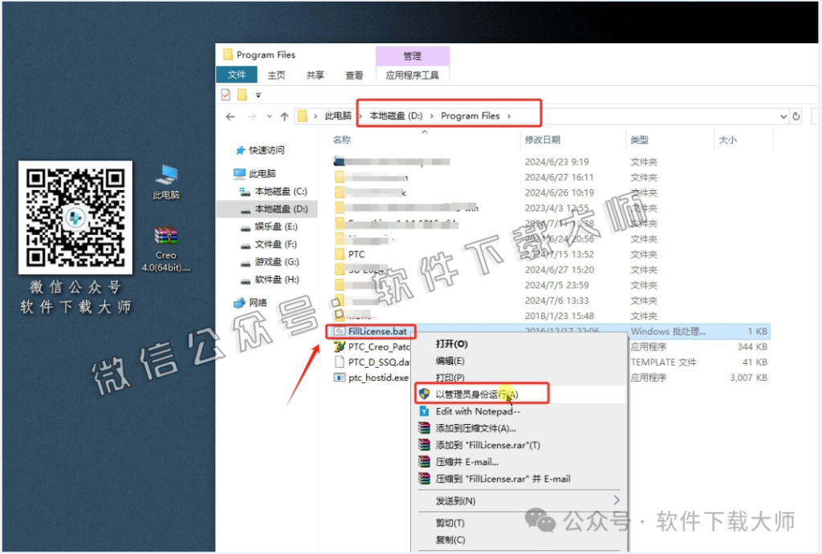Select the PTC_D_SSQ.dat file

coord(379,362)
